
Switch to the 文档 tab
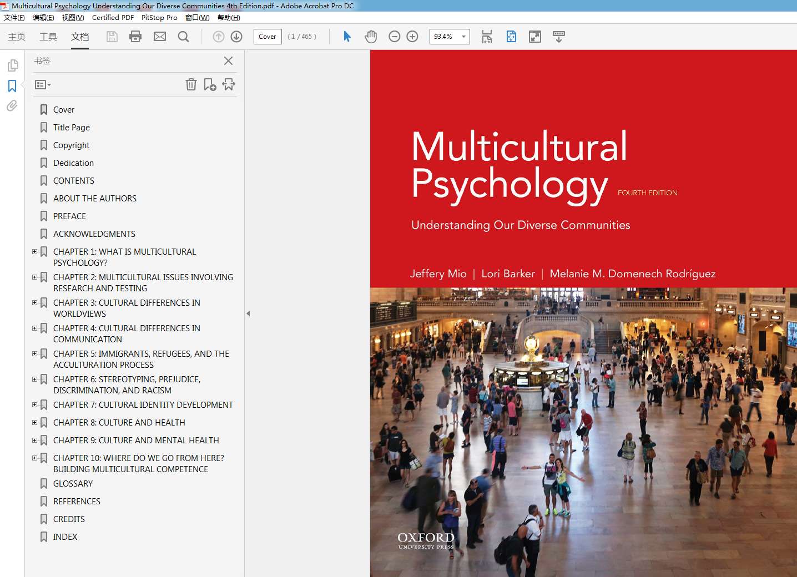[x=79, y=37]
